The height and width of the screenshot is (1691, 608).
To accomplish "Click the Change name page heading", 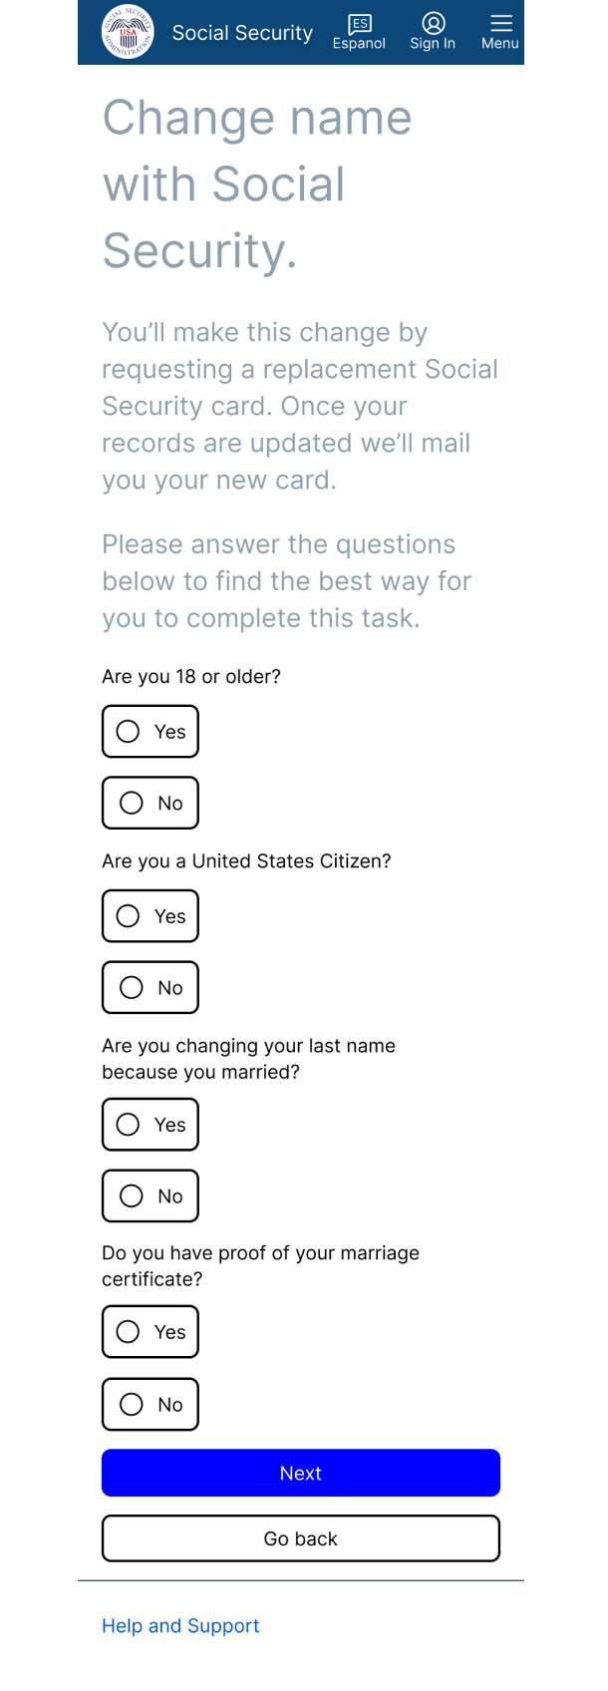I will point(257,184).
